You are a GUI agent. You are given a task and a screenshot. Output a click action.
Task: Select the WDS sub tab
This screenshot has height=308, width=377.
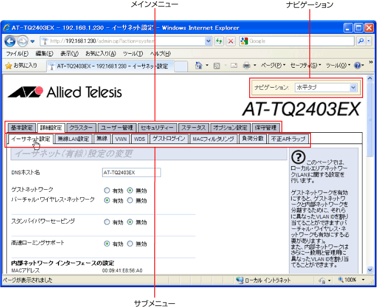click(x=140, y=139)
